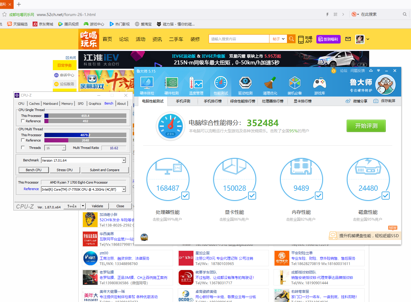The width and height of the screenshot is (411, 302).
Task: Open 驱动检测 driver detection icon
Action: coord(245,86)
